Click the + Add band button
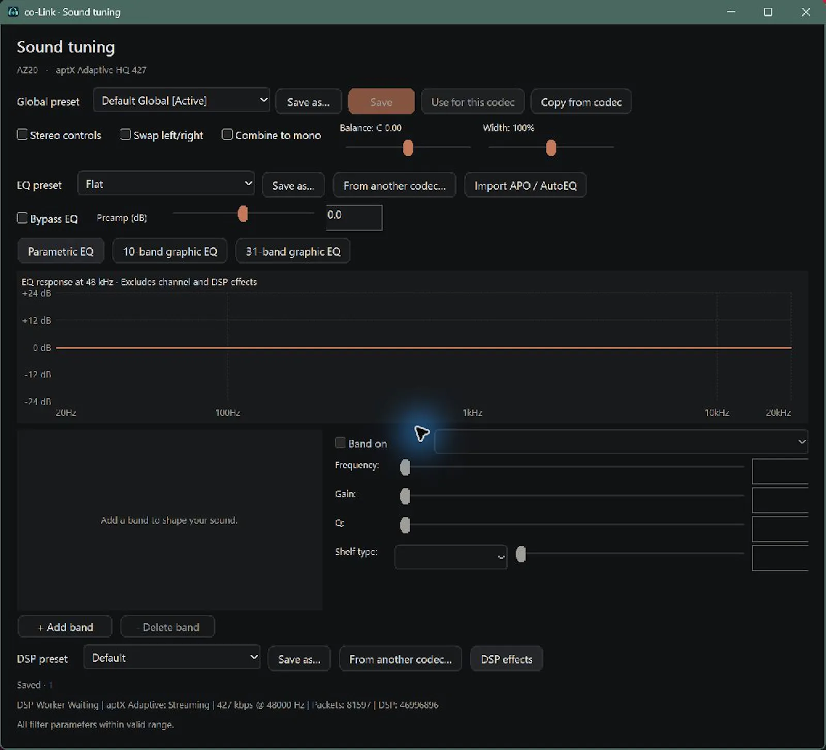This screenshot has width=826, height=750. pyautogui.click(x=65, y=627)
